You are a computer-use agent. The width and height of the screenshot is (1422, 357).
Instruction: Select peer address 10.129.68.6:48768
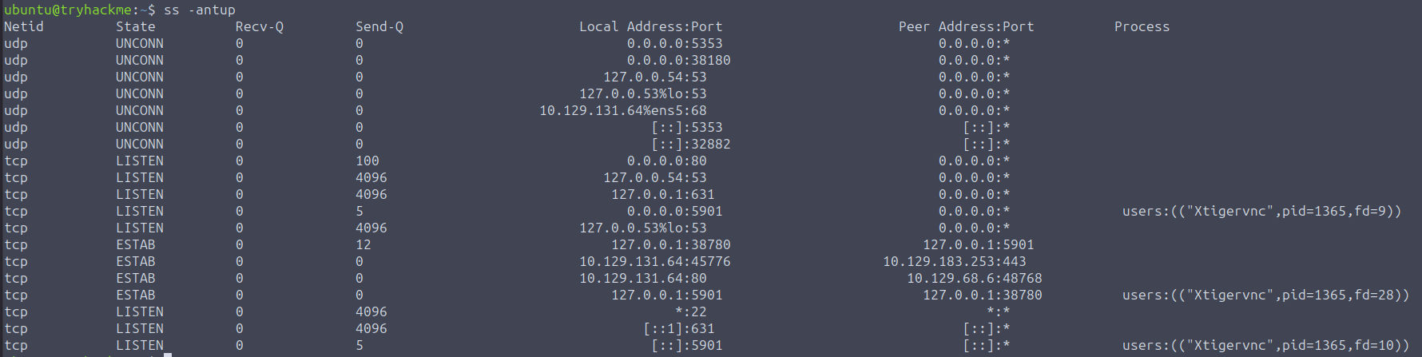[974, 278]
